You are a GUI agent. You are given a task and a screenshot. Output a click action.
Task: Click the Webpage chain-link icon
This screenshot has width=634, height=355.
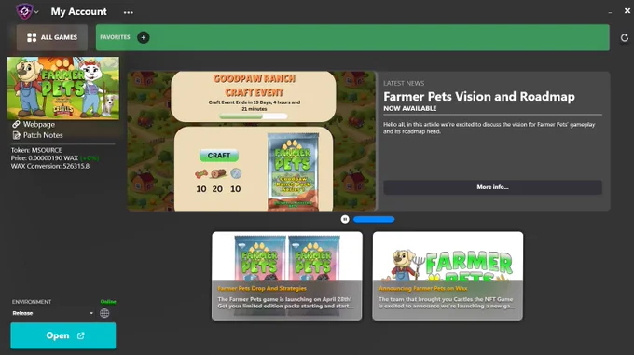coord(16,125)
